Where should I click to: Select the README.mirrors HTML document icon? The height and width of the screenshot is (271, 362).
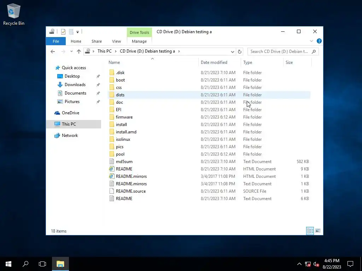tap(112, 176)
